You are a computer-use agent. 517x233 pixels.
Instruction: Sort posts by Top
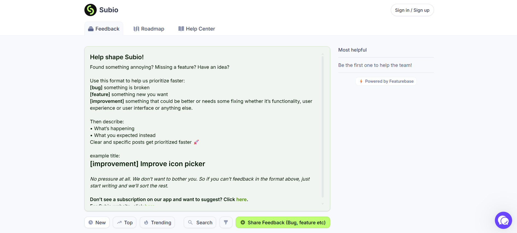125,222
